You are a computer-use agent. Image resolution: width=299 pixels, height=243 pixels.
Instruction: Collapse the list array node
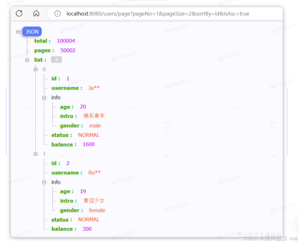27,60
